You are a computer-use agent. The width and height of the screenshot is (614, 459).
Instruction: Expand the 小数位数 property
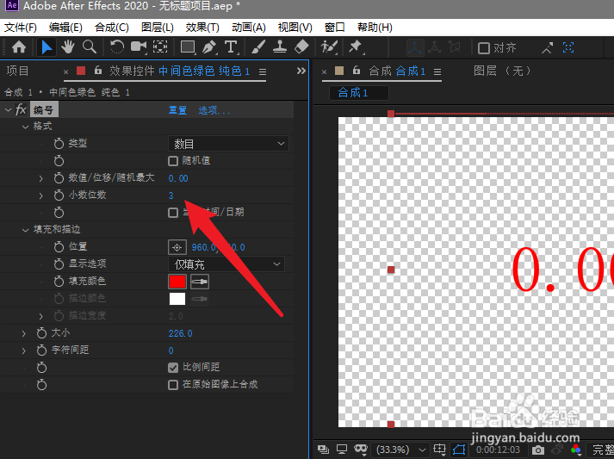click(40, 195)
